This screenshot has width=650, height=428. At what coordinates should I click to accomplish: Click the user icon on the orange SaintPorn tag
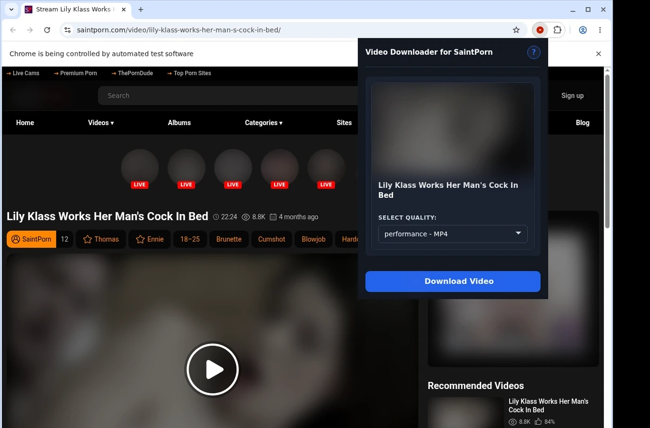[x=15, y=239]
